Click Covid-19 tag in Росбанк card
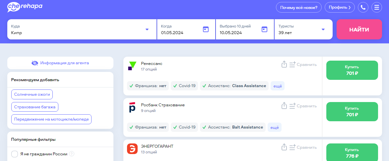This screenshot has height=161, width=389. coord(184,127)
